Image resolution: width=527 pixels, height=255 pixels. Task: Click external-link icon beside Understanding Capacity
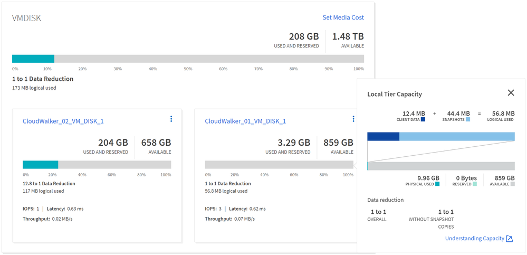509,239
